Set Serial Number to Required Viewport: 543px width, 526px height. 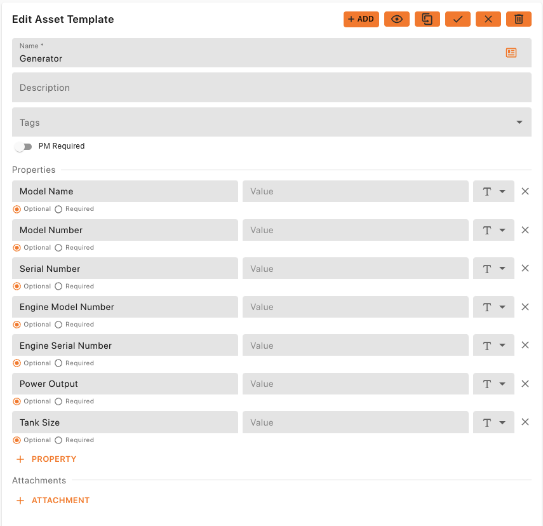click(58, 287)
